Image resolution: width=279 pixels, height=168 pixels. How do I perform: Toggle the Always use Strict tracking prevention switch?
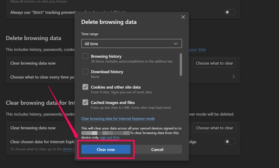[230, 12]
